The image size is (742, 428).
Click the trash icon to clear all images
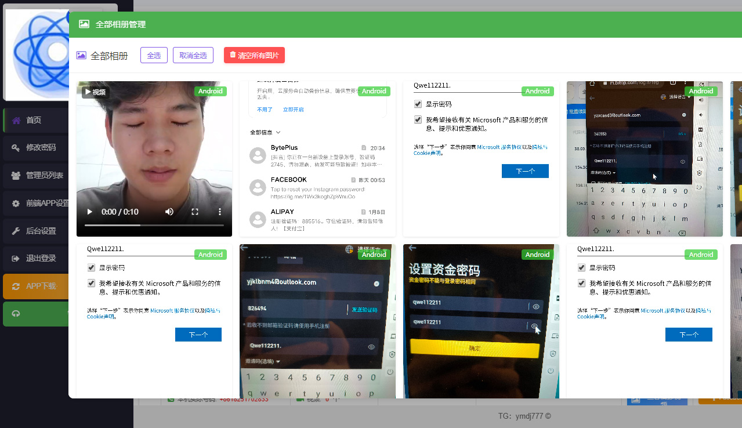[233, 55]
